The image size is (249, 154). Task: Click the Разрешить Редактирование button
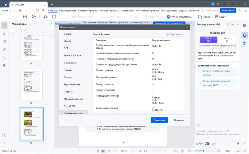(169, 24)
